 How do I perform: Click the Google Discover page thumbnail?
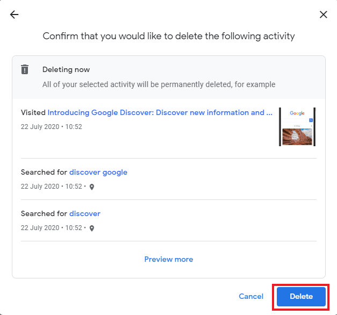click(297, 127)
